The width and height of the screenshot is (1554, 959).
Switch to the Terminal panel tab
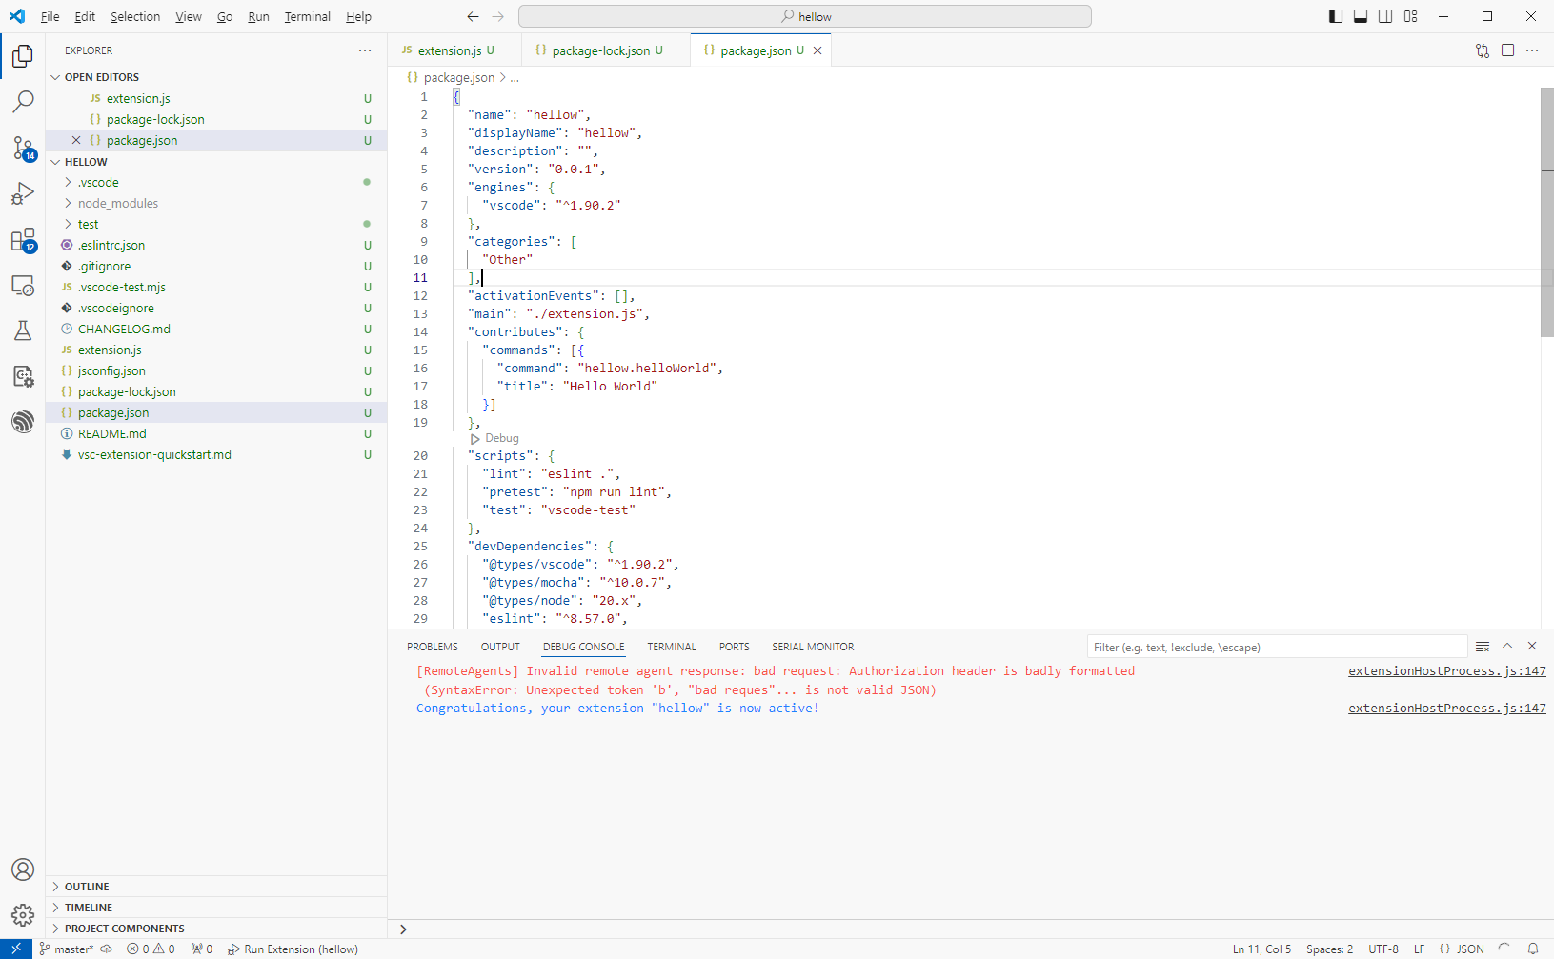click(672, 647)
